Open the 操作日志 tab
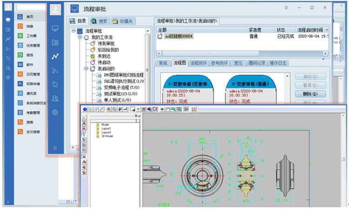This screenshot has height=209, width=349. tap(278, 63)
